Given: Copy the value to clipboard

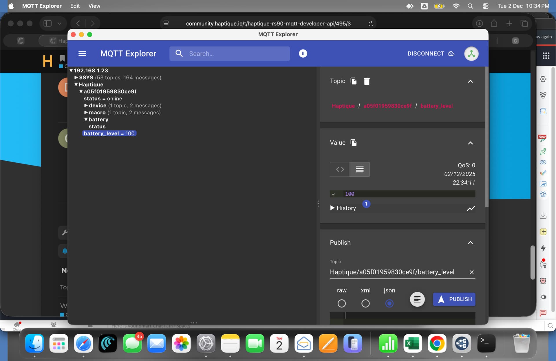Looking at the screenshot, I should point(354,143).
